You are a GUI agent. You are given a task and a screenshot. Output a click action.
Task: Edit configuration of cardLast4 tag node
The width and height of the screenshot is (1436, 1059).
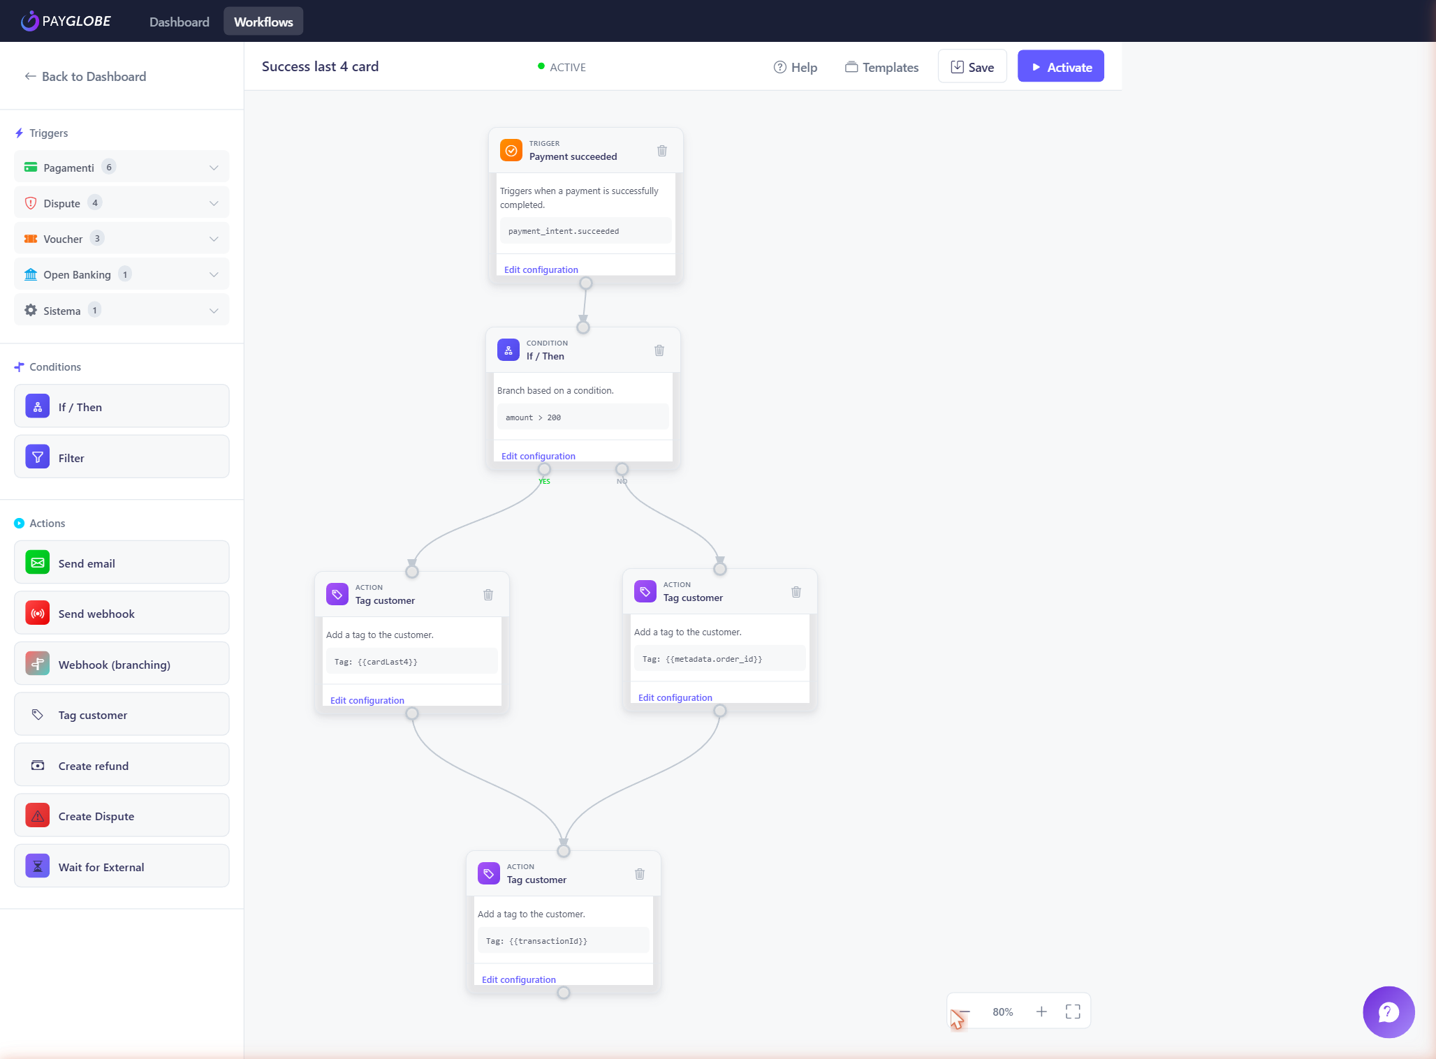(367, 700)
